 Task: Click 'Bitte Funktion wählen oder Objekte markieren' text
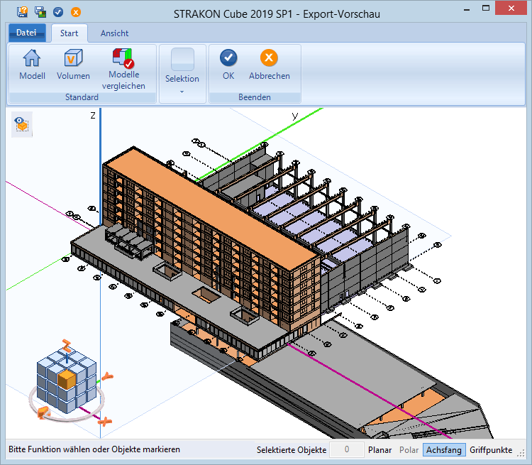coord(94,449)
